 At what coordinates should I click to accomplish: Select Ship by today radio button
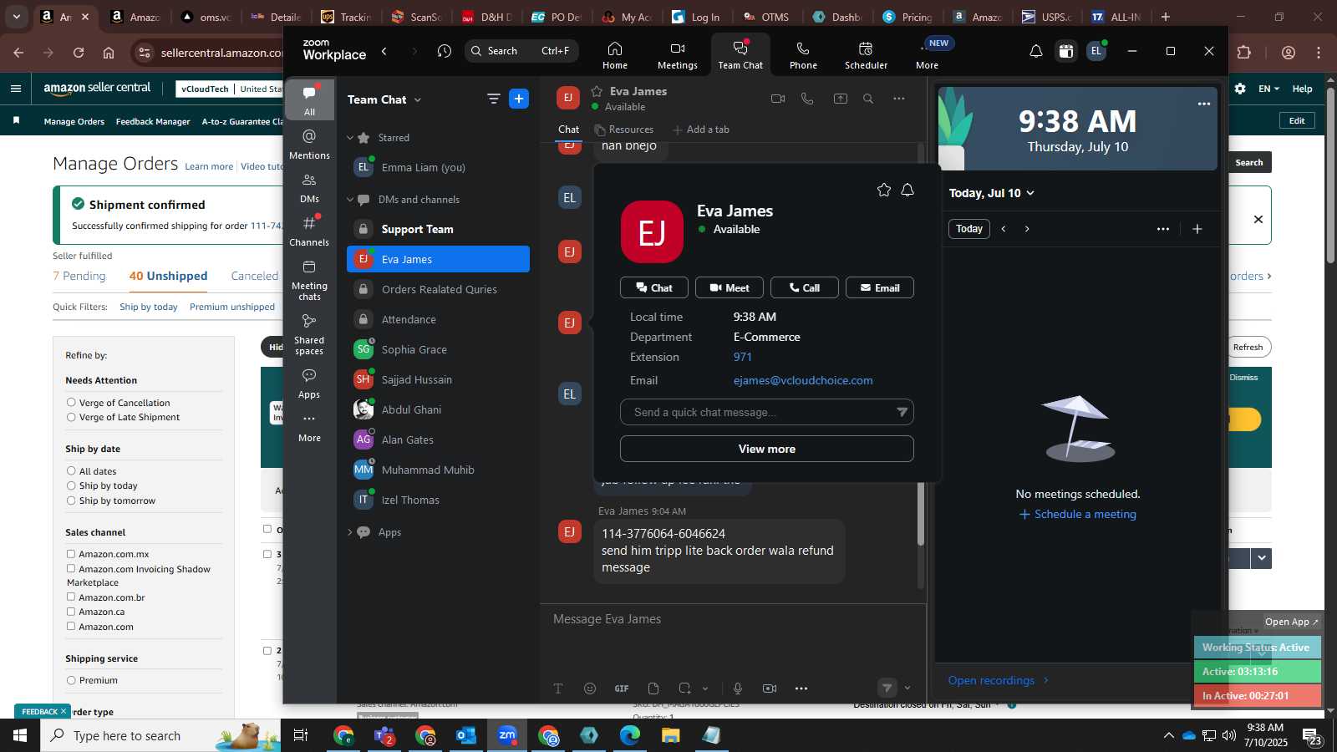coord(71,485)
